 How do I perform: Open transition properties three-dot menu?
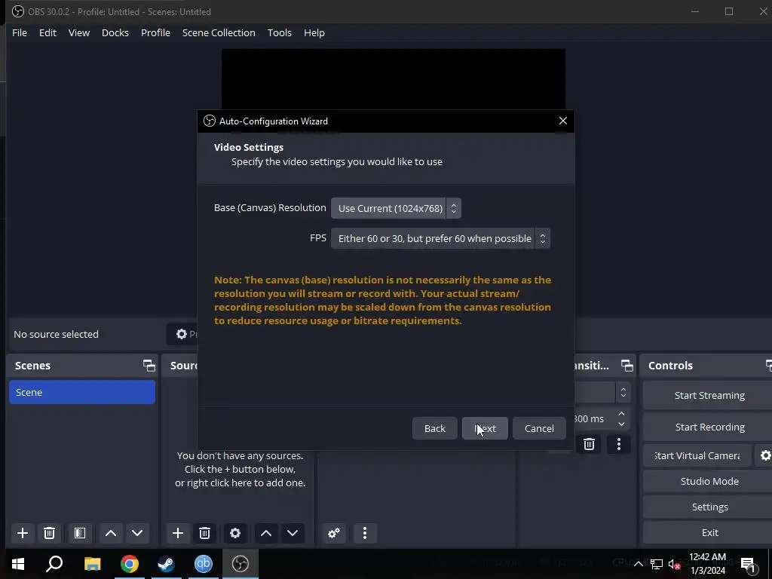619,444
